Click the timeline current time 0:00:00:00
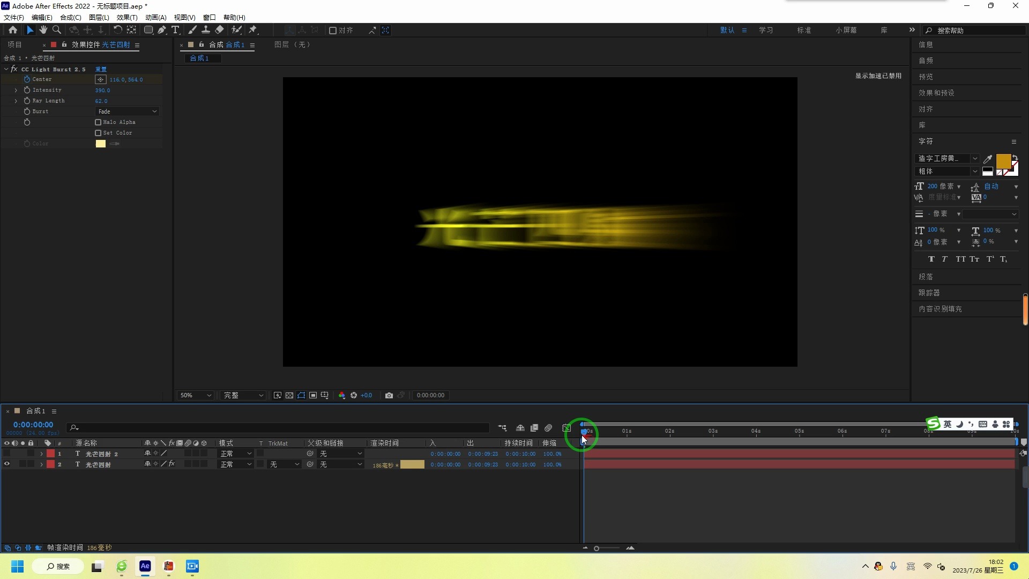 tap(33, 425)
